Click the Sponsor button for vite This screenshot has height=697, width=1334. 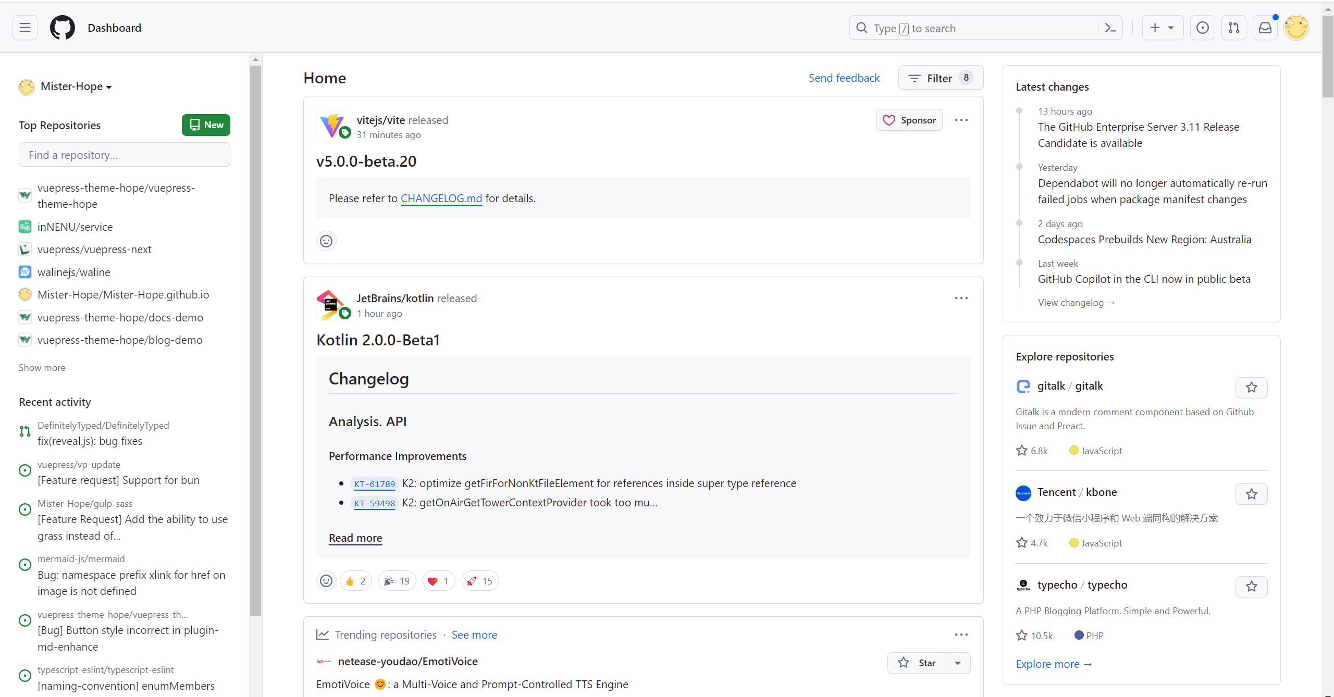click(x=909, y=120)
